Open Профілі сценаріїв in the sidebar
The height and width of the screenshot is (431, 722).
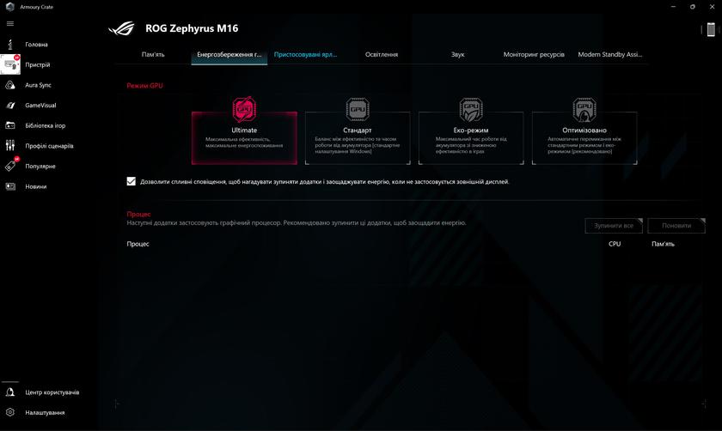pos(11,146)
